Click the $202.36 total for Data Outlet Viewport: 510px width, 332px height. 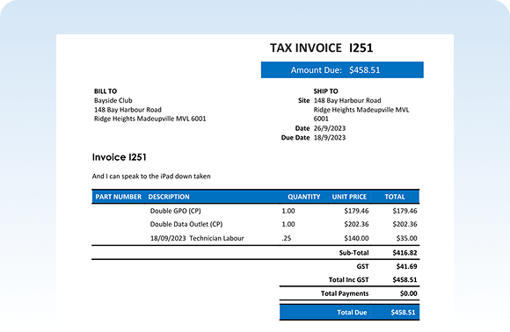(x=404, y=224)
